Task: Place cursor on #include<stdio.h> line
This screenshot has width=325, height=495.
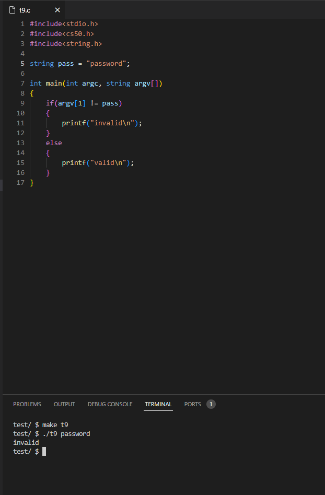Action: (64, 23)
